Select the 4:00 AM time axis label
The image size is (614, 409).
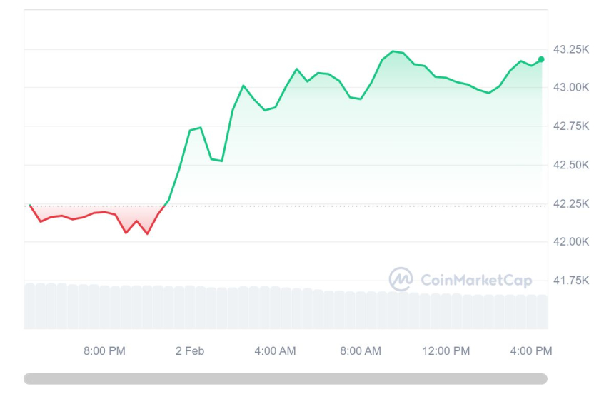[275, 351]
